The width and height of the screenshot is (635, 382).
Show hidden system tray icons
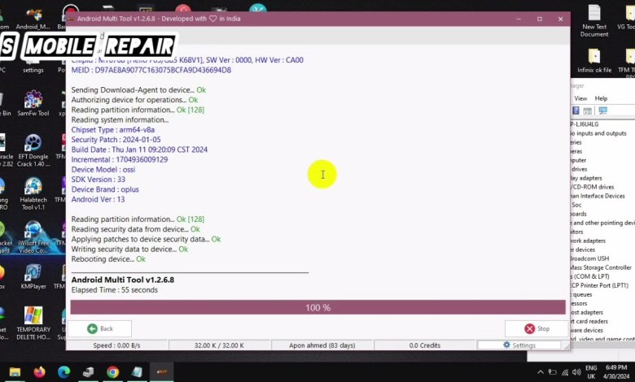click(541, 372)
